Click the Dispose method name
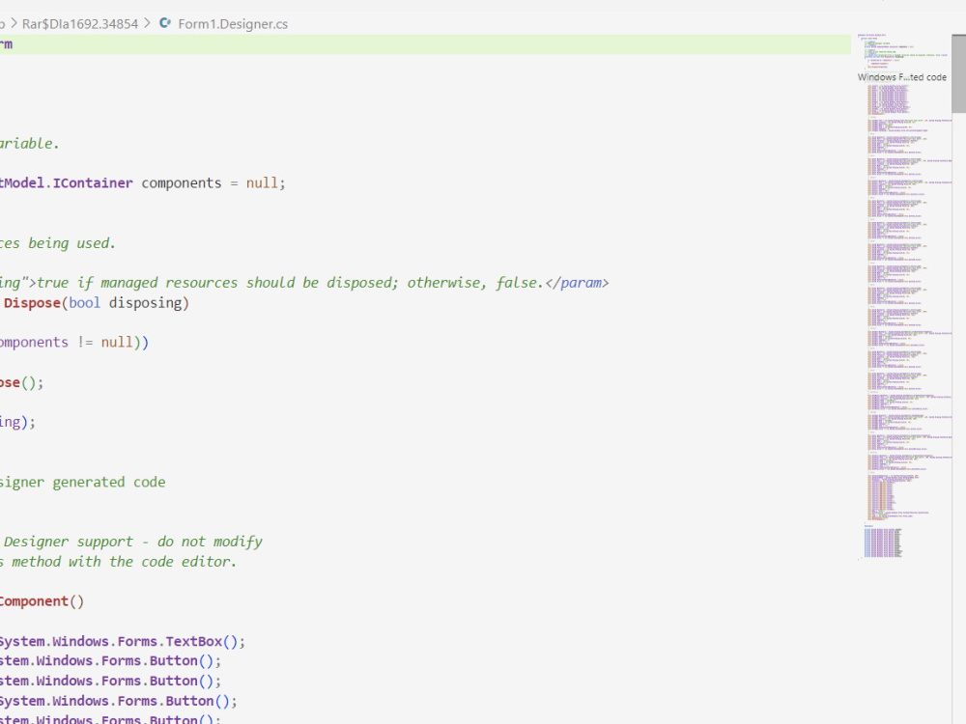 click(x=33, y=302)
